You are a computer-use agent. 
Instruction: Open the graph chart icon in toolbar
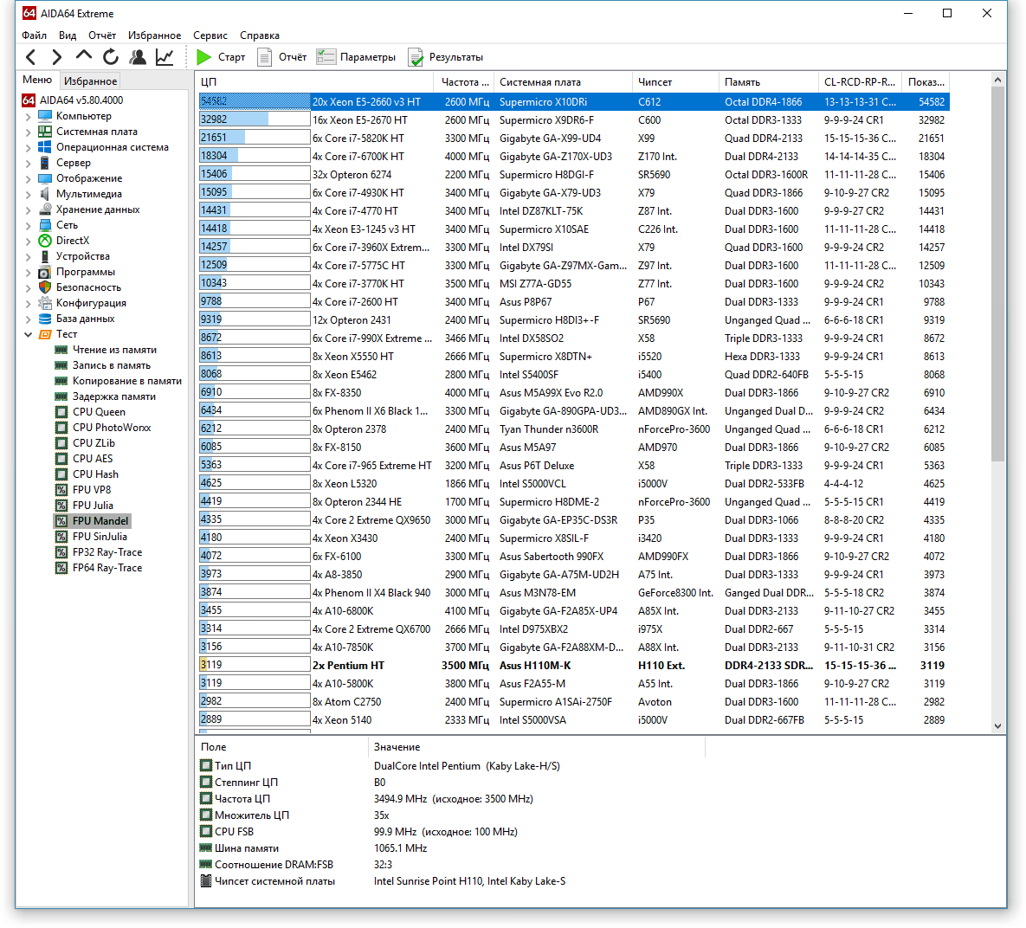point(165,58)
